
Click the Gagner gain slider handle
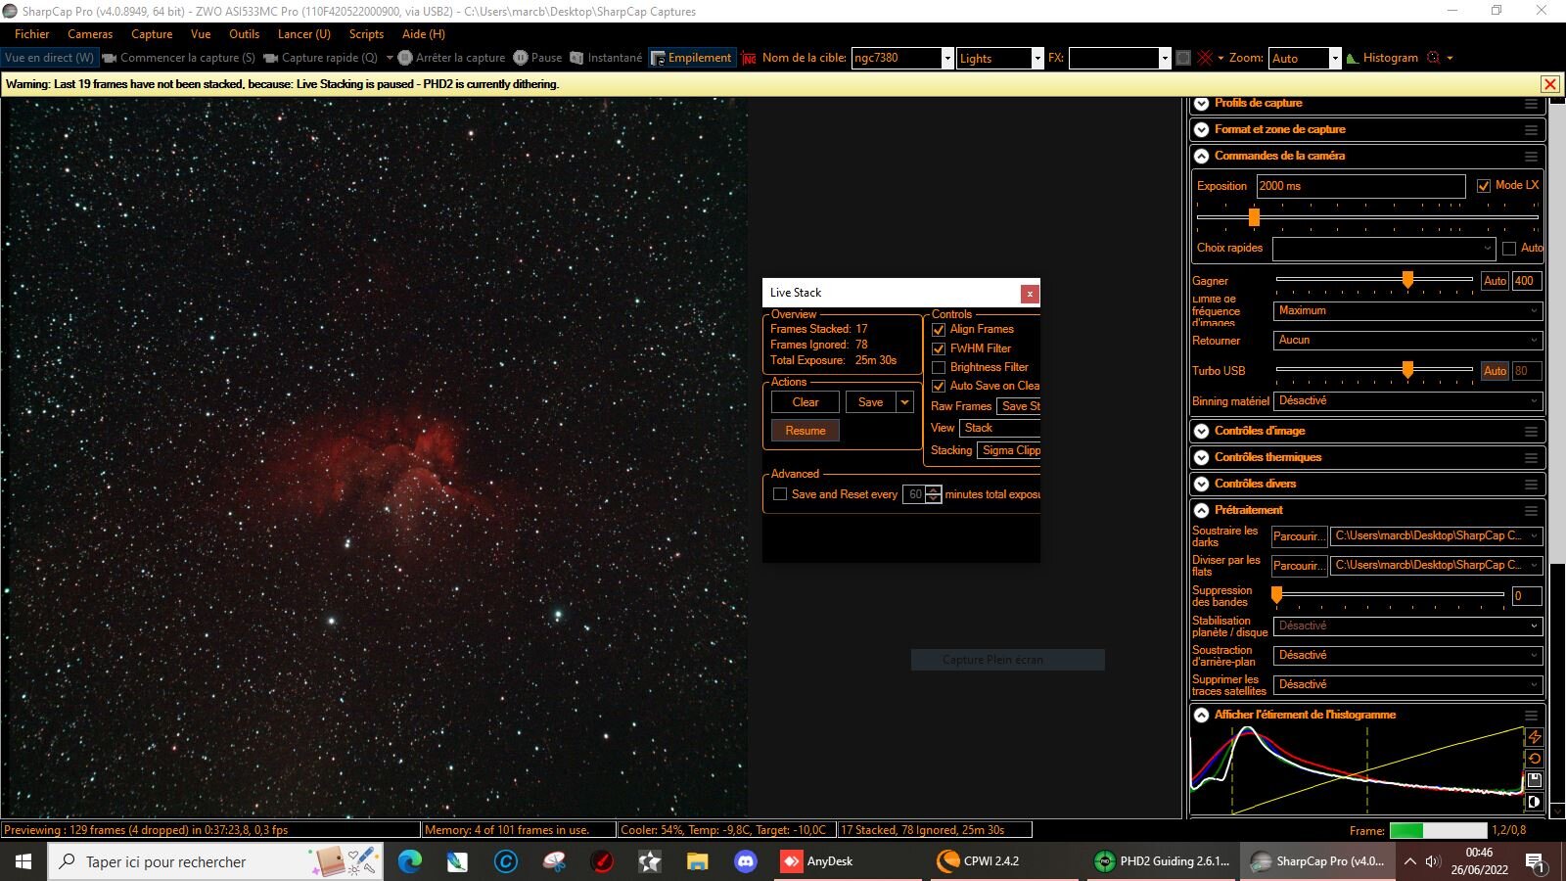click(x=1407, y=280)
